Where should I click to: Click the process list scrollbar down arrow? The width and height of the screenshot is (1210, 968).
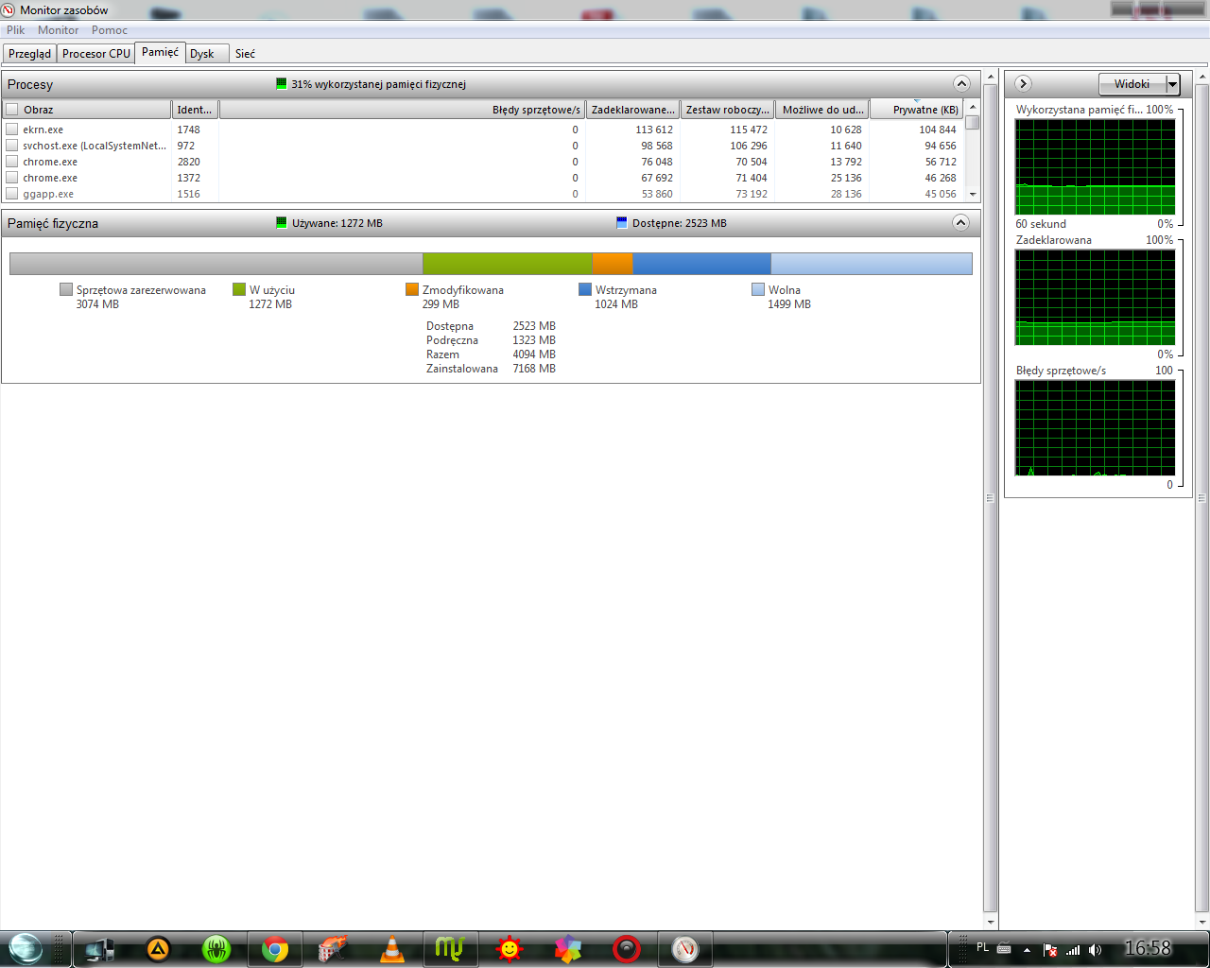pos(973,194)
